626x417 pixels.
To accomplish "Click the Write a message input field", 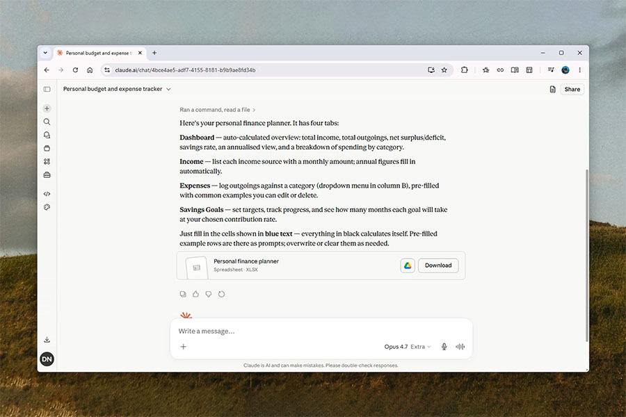I will (x=321, y=332).
